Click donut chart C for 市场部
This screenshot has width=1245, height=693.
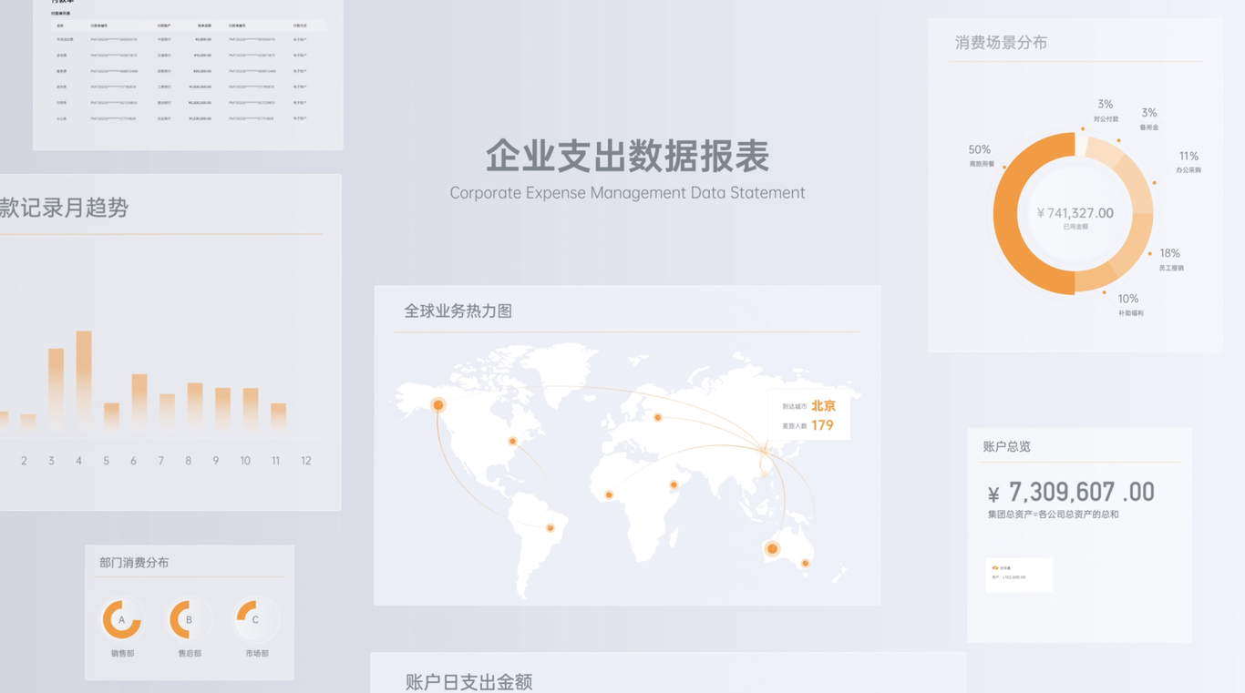coord(255,619)
